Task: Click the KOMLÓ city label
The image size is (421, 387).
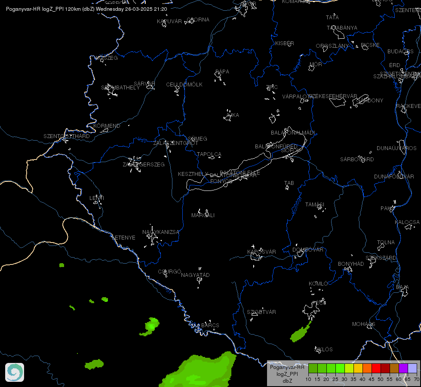Action: pos(318,284)
